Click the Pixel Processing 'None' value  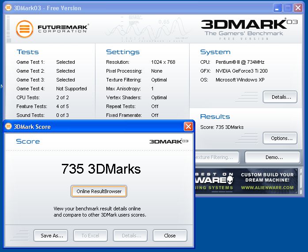point(156,71)
